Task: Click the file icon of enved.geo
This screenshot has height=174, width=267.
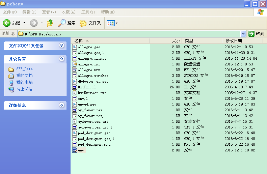Action: pyautogui.click(x=75, y=104)
